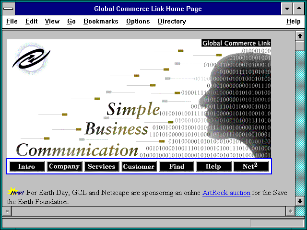Click the vertical scrollbar down arrow
The image size is (307, 230).
coord(300,201)
